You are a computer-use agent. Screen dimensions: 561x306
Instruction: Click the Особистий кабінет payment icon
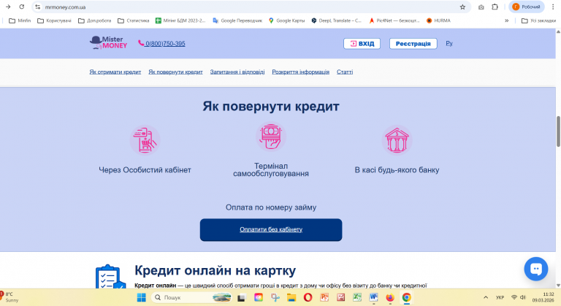coord(145,140)
